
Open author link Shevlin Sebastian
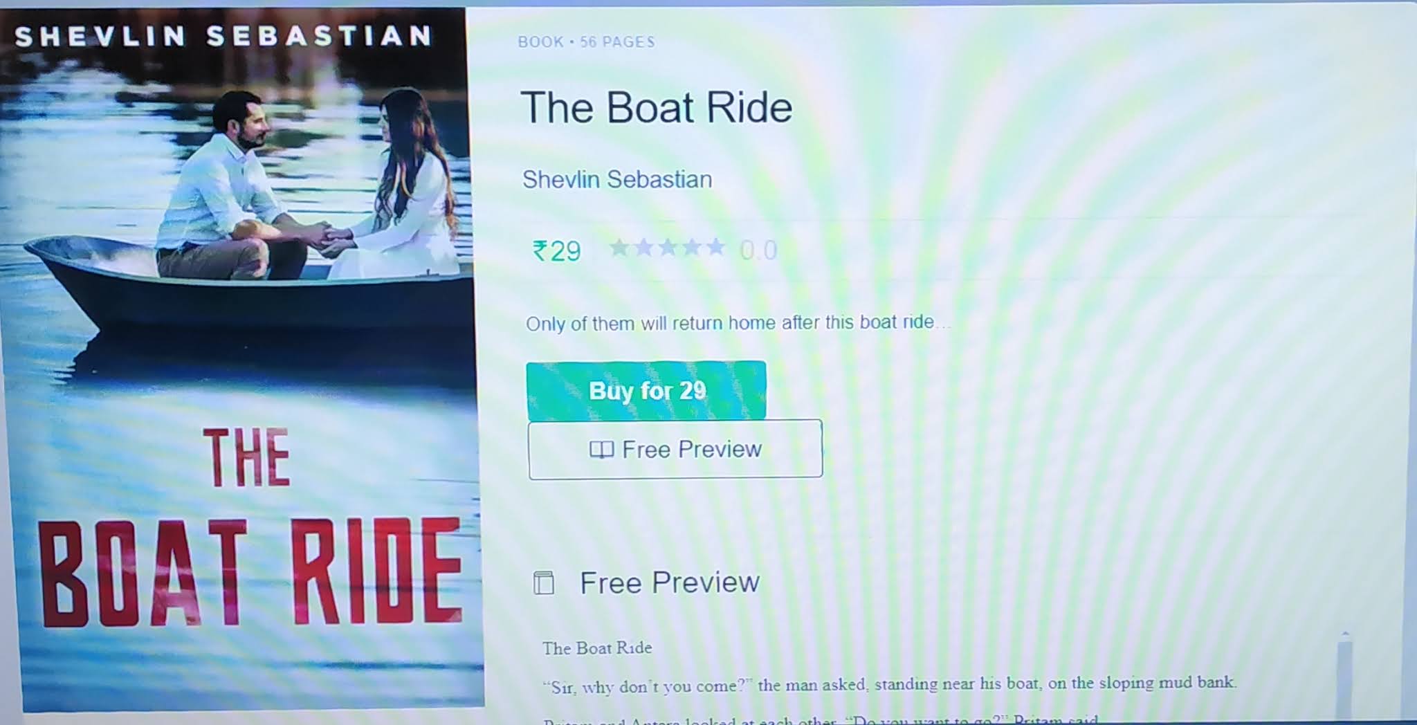[x=616, y=179]
